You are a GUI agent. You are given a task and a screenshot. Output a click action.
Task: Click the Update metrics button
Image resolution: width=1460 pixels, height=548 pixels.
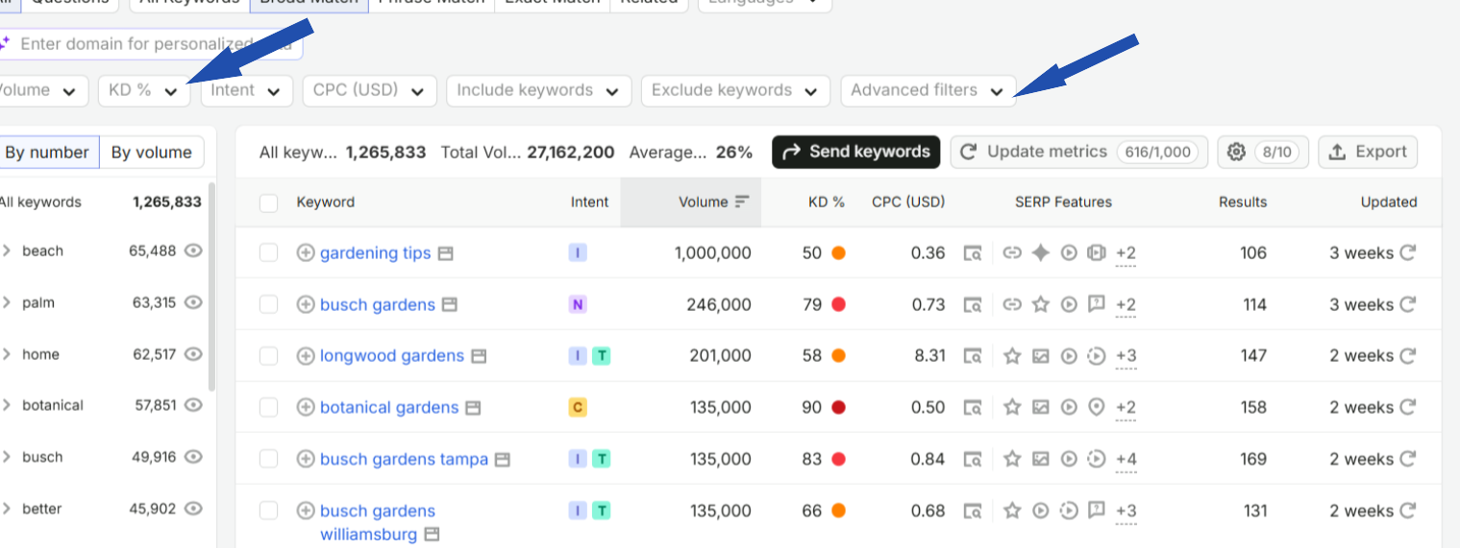point(1078,152)
